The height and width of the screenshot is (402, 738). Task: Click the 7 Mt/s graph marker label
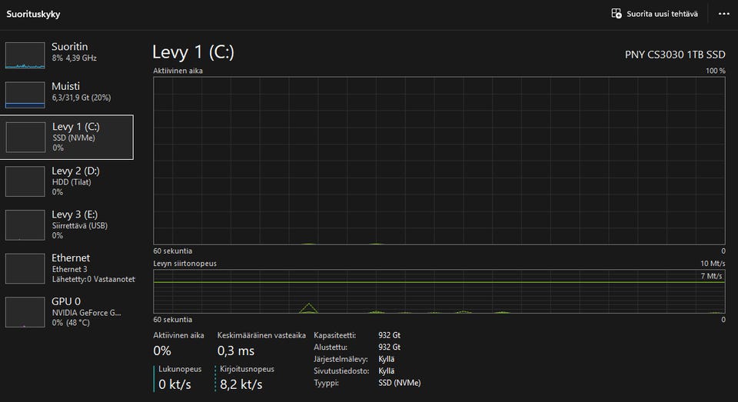[x=711, y=276]
